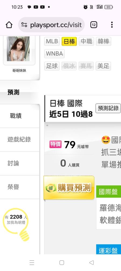Tap the Android home square button

click(x=62, y=263)
